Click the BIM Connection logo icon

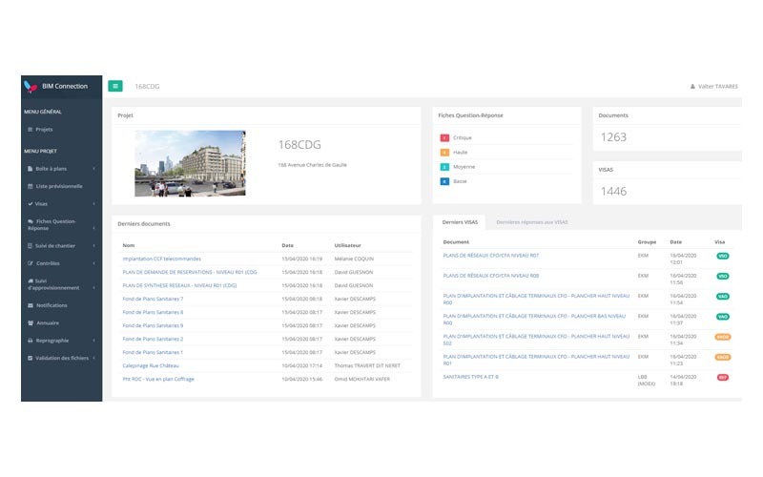pos(31,86)
